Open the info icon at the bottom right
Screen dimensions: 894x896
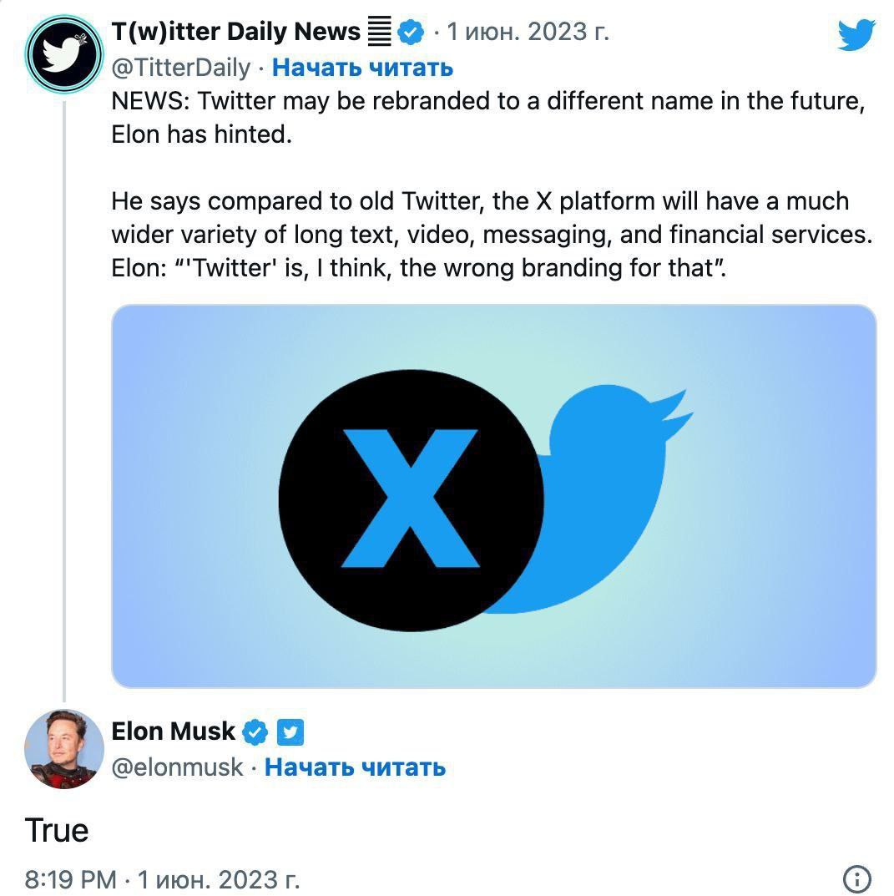(x=857, y=878)
